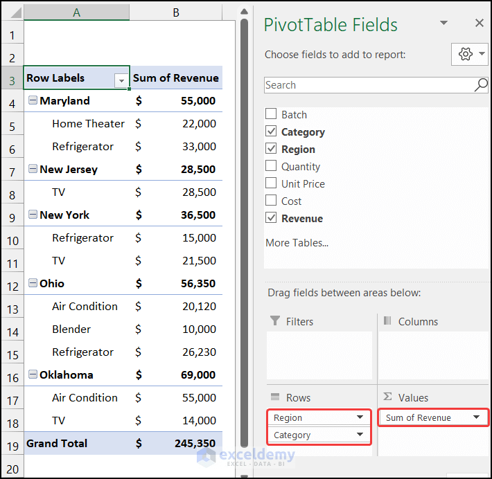Viewport: 492px width, 479px height.
Task: Click the Filters drop area
Action: coord(319,355)
